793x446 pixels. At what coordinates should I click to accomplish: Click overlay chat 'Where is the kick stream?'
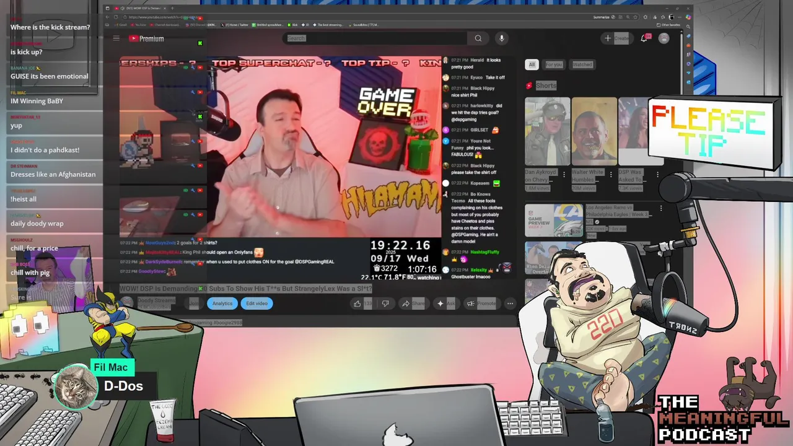[50, 27]
